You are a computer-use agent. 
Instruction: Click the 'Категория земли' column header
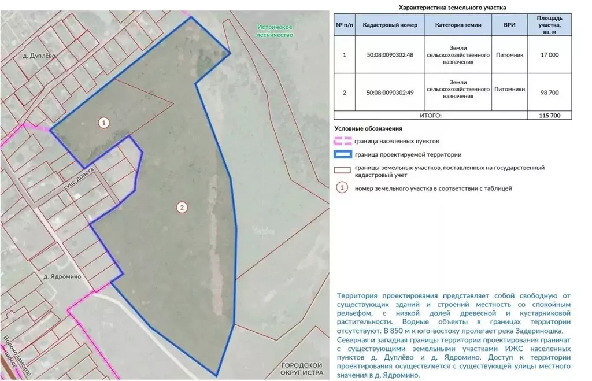(x=450, y=25)
